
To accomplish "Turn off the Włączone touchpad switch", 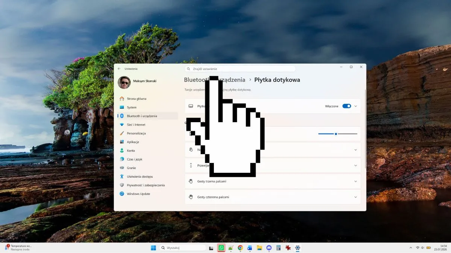I will coord(347,106).
